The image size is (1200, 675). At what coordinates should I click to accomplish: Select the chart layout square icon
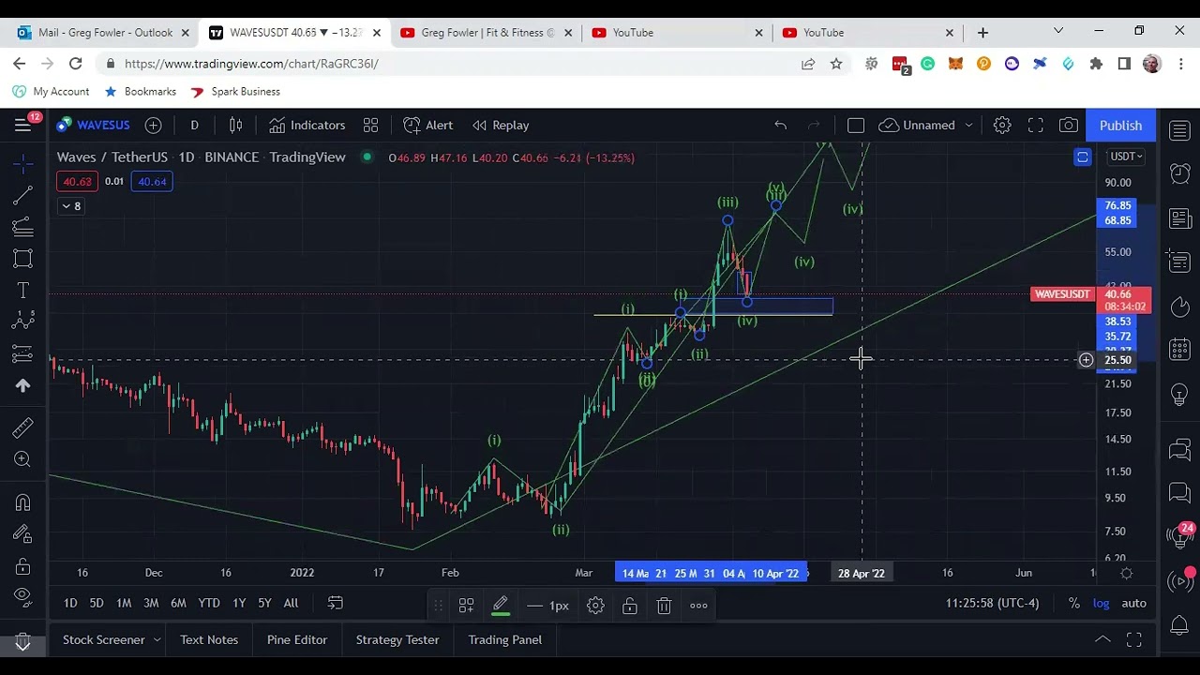(856, 125)
